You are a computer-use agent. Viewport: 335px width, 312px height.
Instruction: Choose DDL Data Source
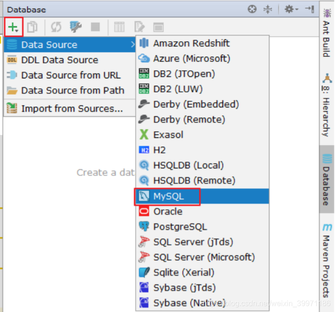tap(69, 60)
